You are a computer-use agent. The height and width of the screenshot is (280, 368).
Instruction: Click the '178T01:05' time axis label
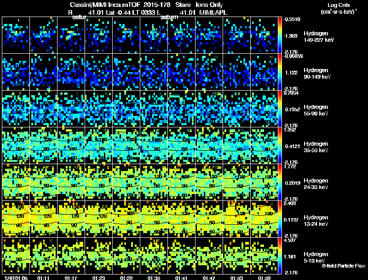16,278
